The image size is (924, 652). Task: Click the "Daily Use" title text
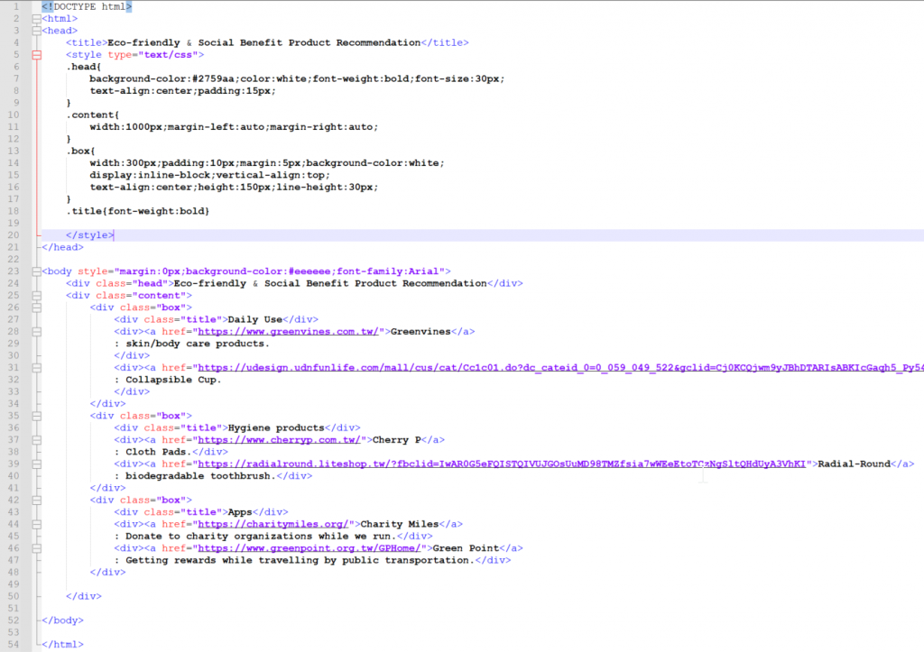pyautogui.click(x=255, y=319)
